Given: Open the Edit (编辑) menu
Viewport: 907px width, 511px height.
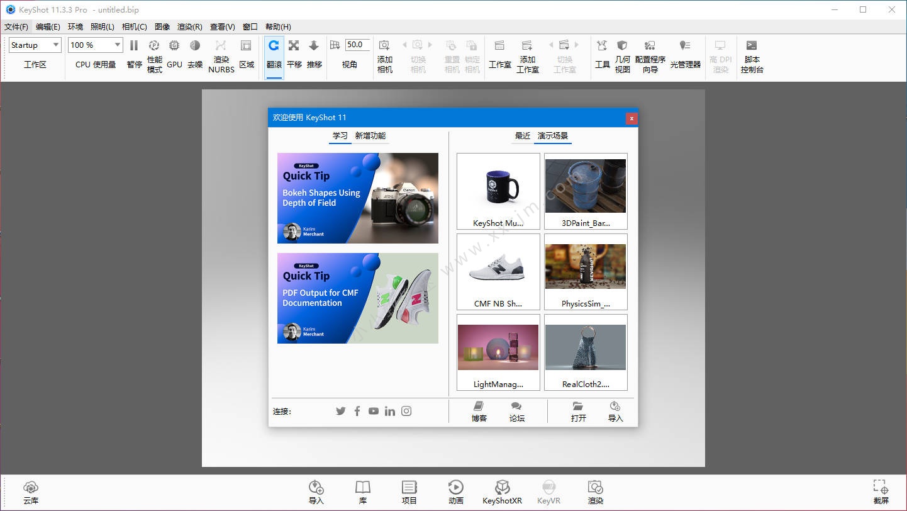Looking at the screenshot, I should click(48, 26).
